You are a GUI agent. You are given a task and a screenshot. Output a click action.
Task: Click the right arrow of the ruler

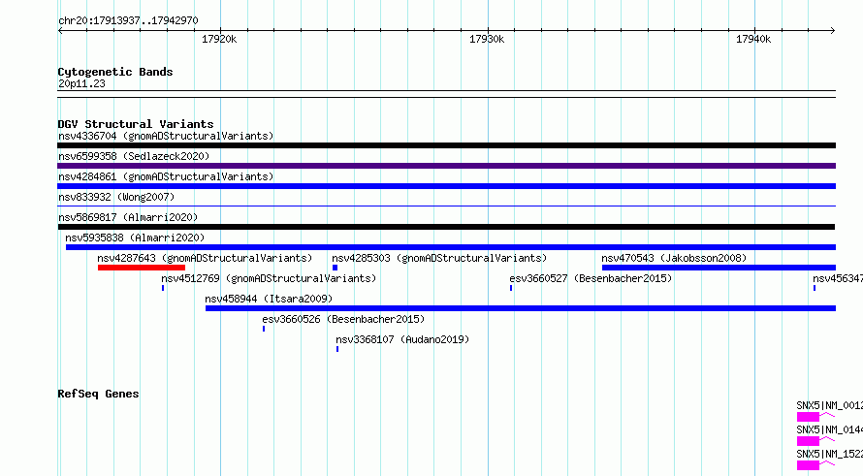[833, 30]
